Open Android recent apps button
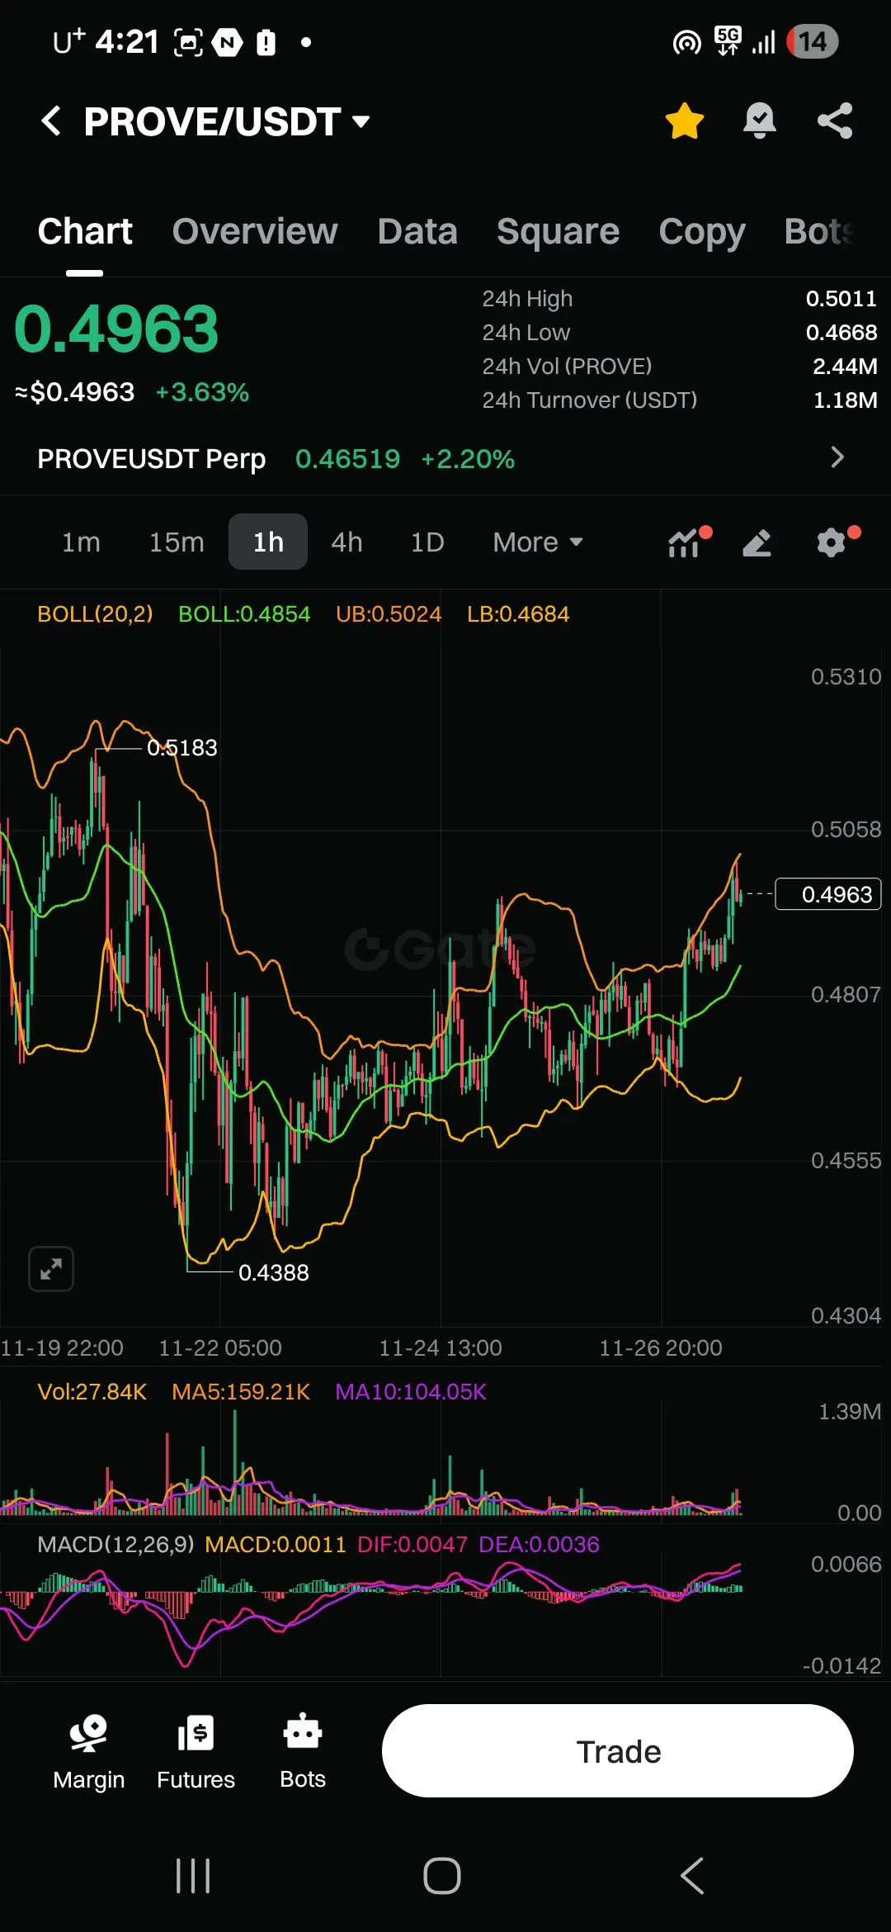This screenshot has height=1932, width=891. pyautogui.click(x=193, y=1876)
